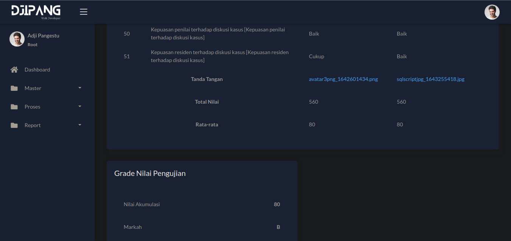Toggle the sidebar with the hamburger icon
511x241 pixels.
[x=84, y=12]
